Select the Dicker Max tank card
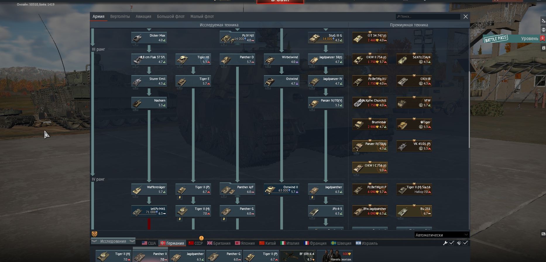The width and height of the screenshot is (546, 262). pyautogui.click(x=149, y=38)
